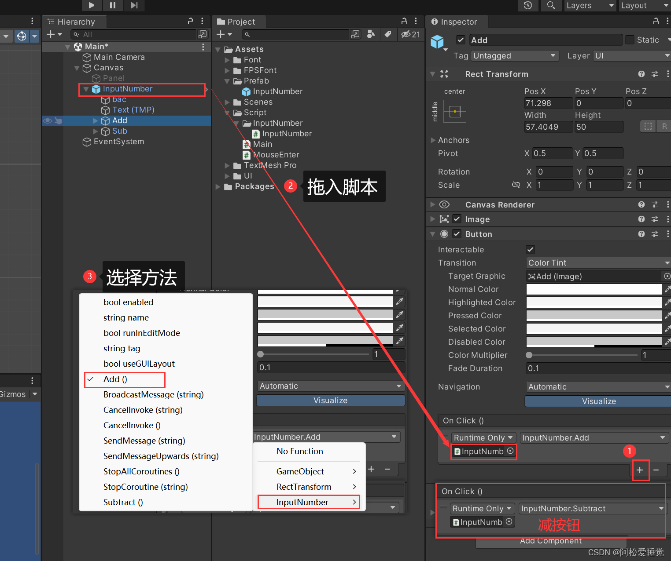The width and height of the screenshot is (671, 561).
Task: Add a new On Click listener
Action: click(x=640, y=470)
